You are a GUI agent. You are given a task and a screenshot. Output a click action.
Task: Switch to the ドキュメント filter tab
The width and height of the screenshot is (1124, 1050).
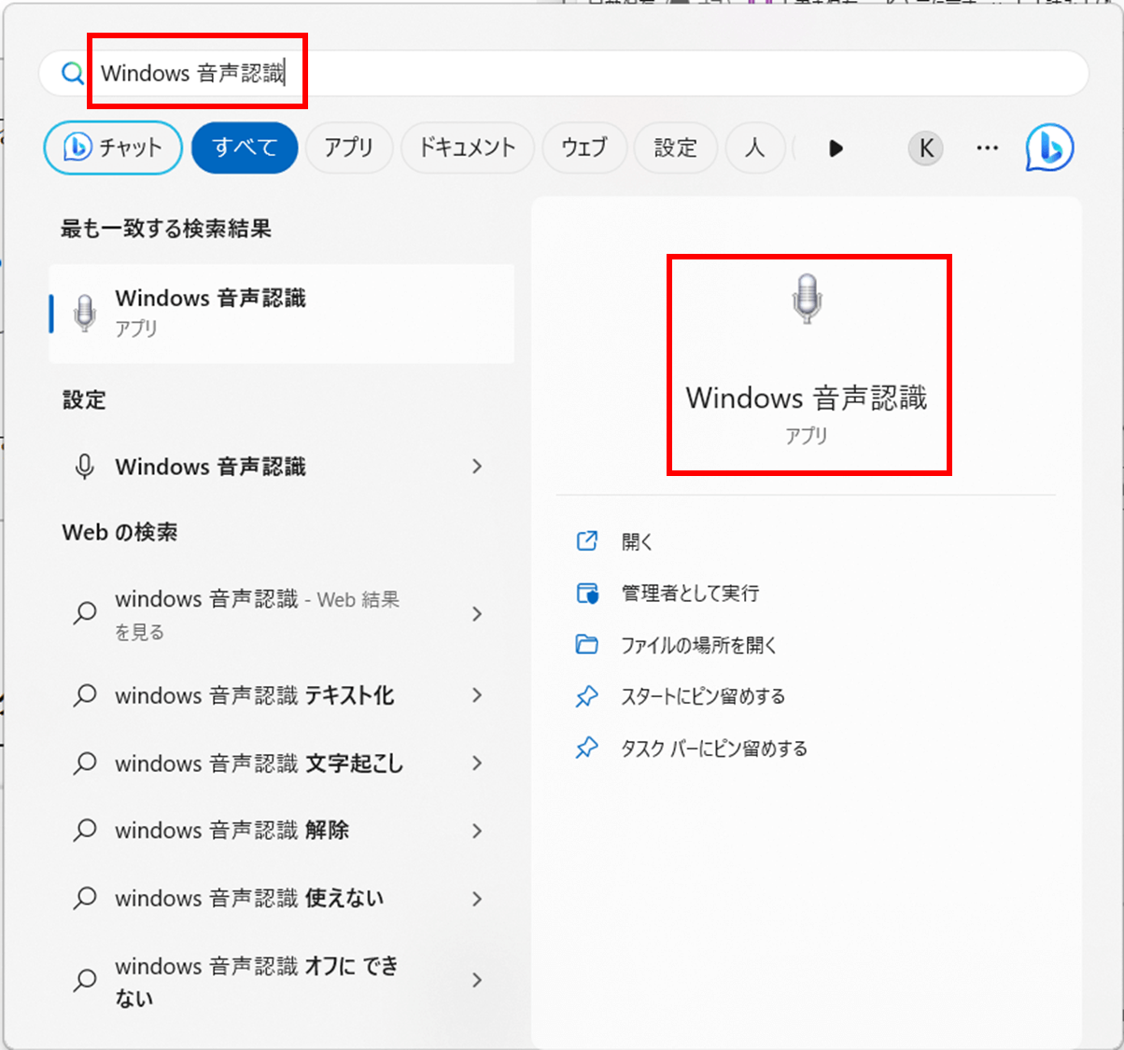pyautogui.click(x=467, y=147)
